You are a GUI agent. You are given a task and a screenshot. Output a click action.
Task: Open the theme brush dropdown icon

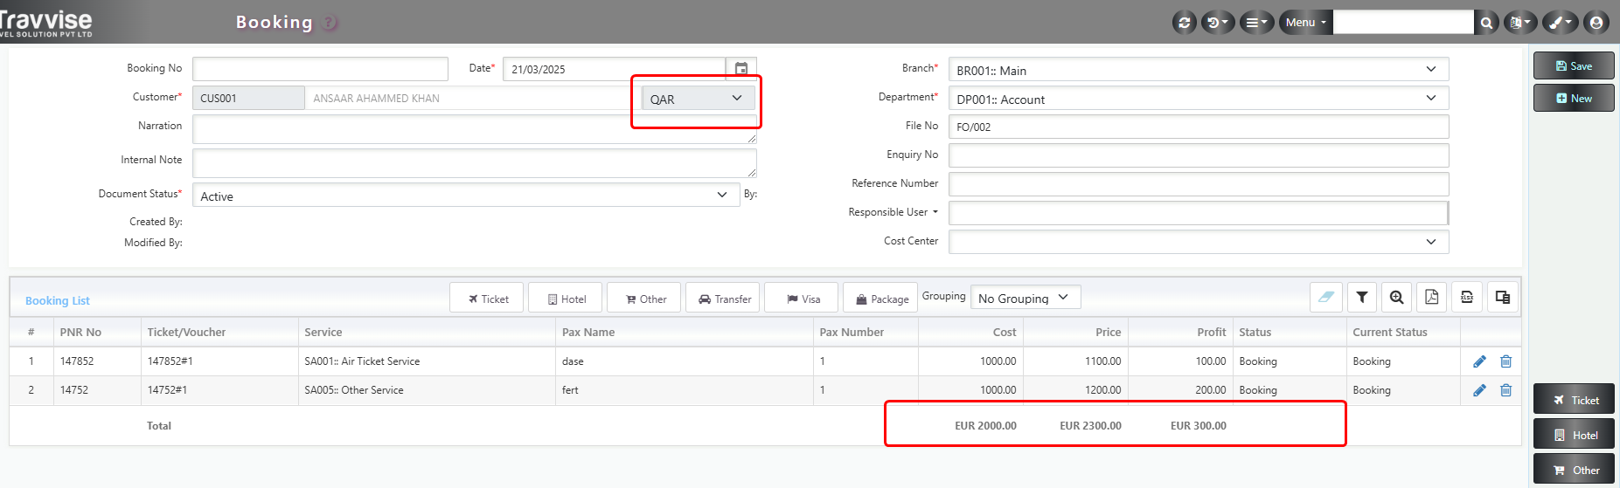(x=1560, y=23)
